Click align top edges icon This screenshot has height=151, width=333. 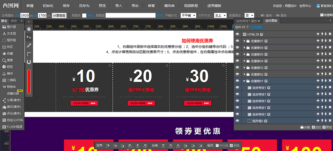(108, 146)
